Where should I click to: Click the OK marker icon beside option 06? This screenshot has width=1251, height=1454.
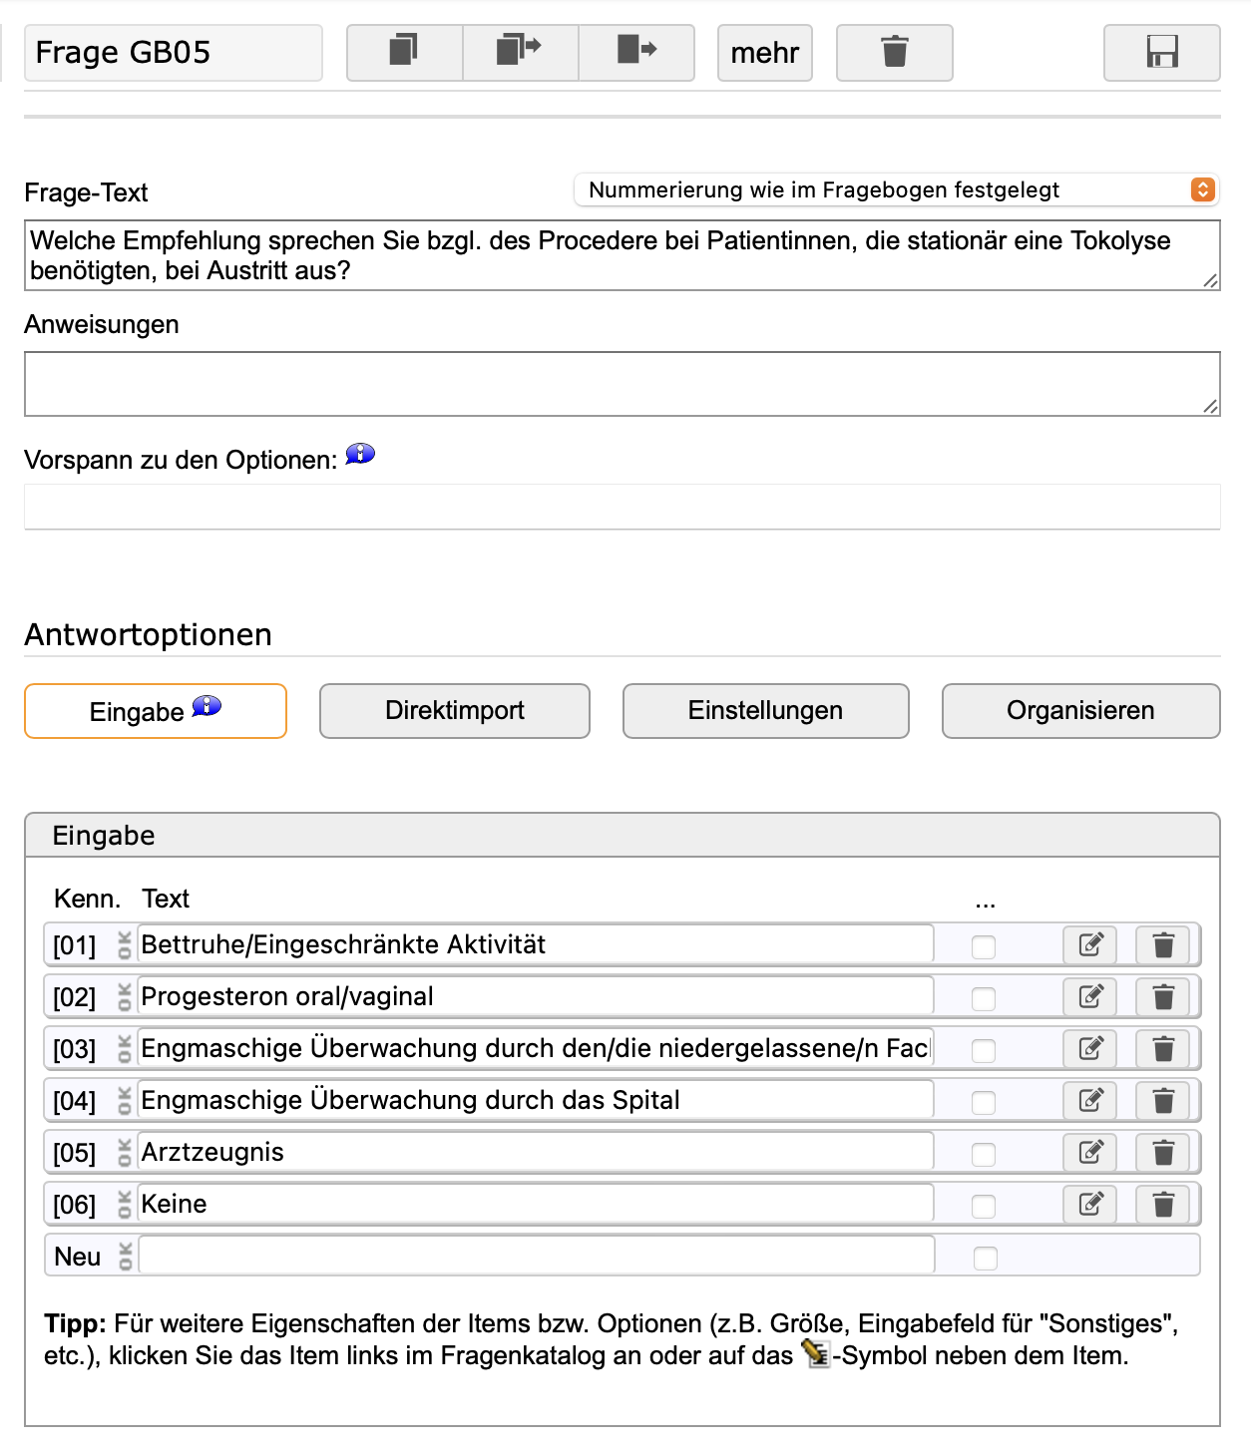pos(125,1205)
